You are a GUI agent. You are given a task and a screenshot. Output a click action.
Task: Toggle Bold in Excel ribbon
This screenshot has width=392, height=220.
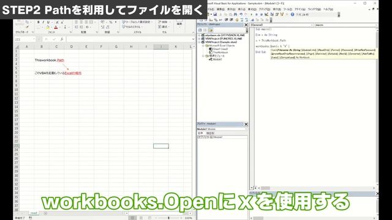click(x=38, y=22)
